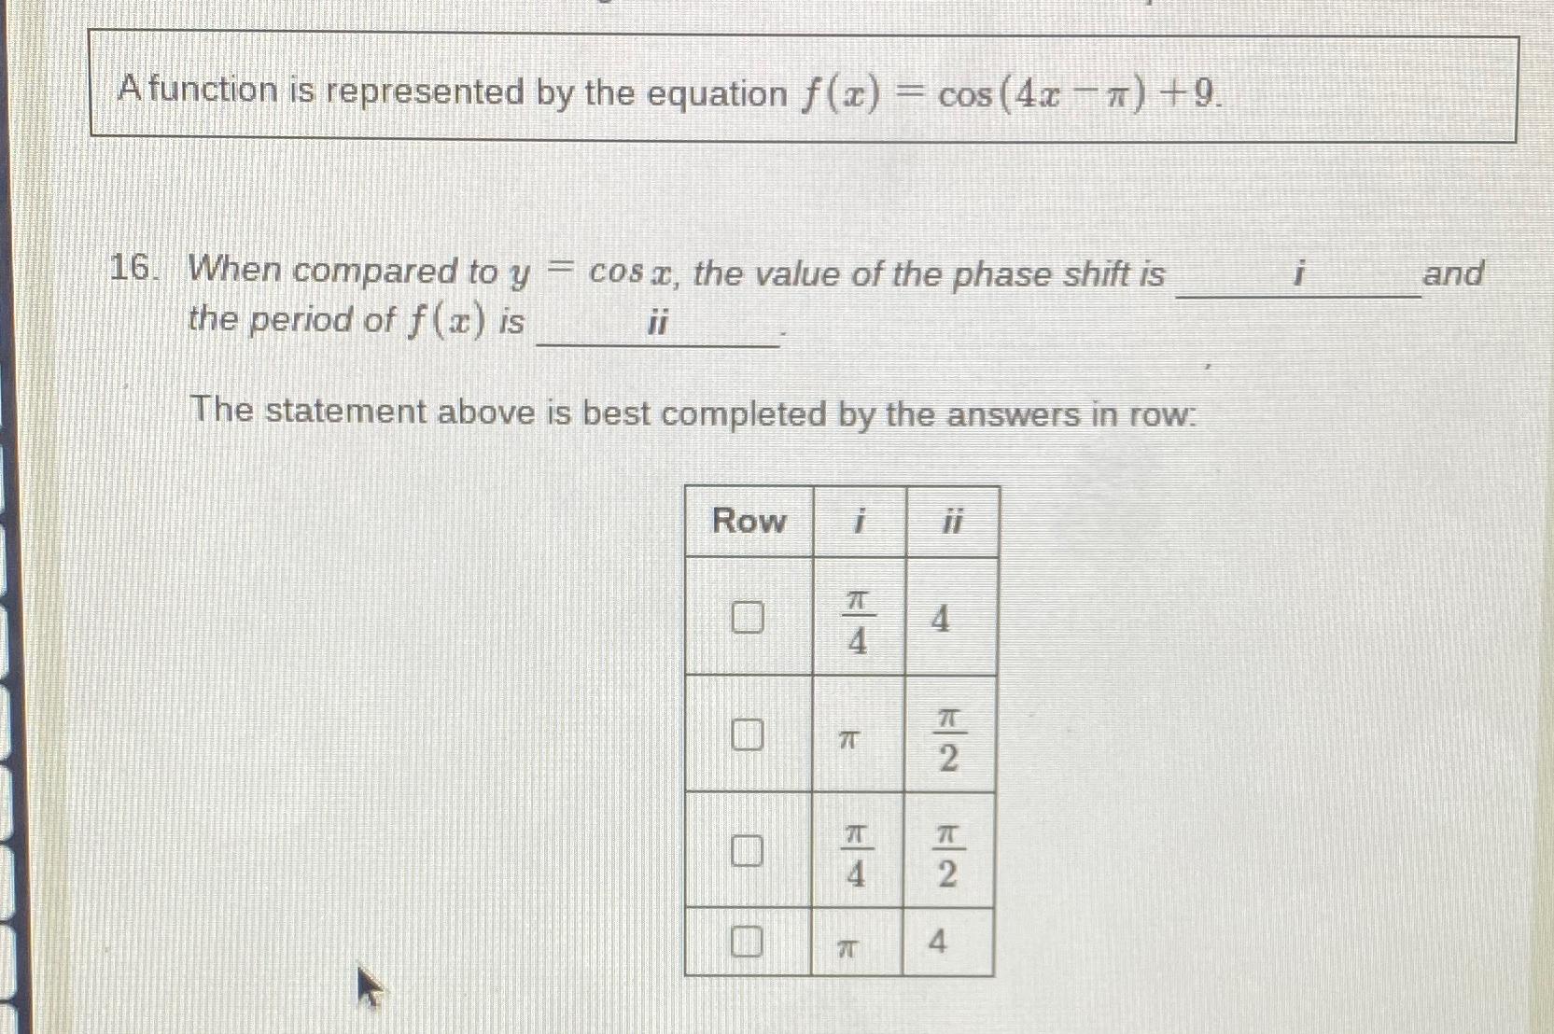Select the Row column header
Image resolution: width=1554 pixels, height=1034 pixels.
pyautogui.click(x=750, y=523)
